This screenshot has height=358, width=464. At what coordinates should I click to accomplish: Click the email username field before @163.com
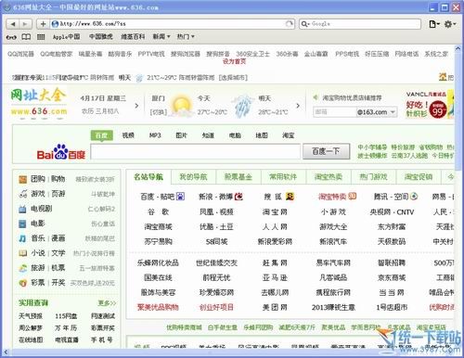click(x=334, y=112)
